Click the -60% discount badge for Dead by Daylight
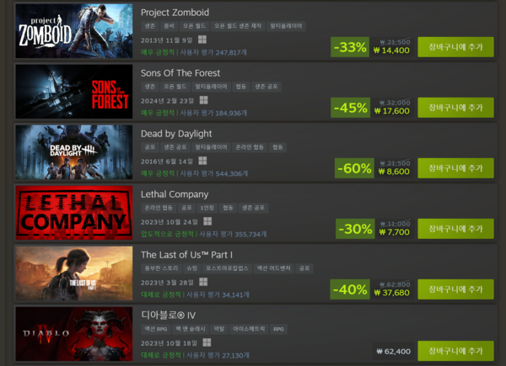The image size is (506, 366). tap(354, 168)
